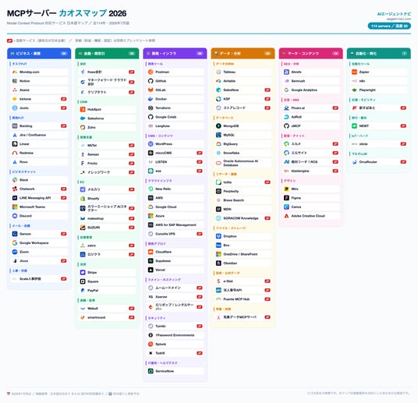Select the Google Analytics row
Screen dimensions: 418x403
311,90
